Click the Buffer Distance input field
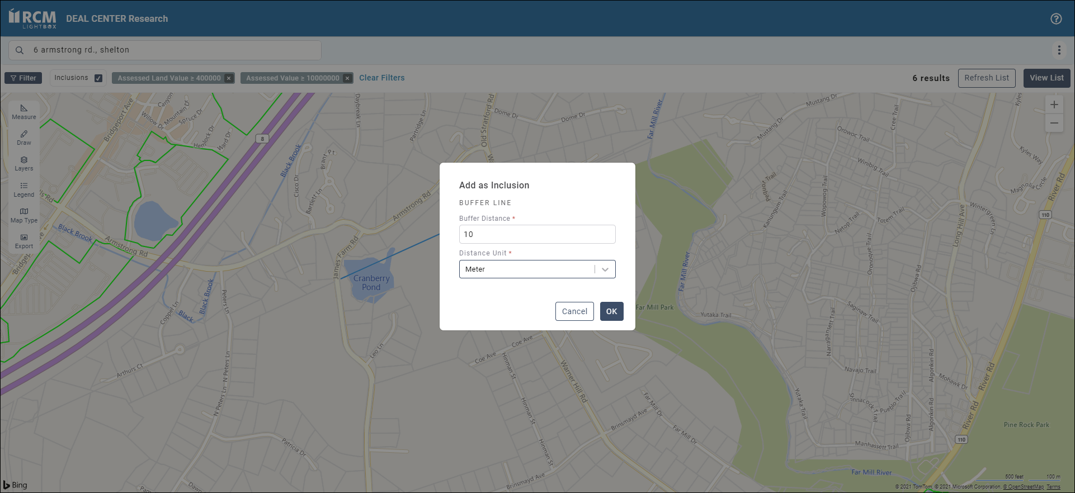 click(537, 234)
